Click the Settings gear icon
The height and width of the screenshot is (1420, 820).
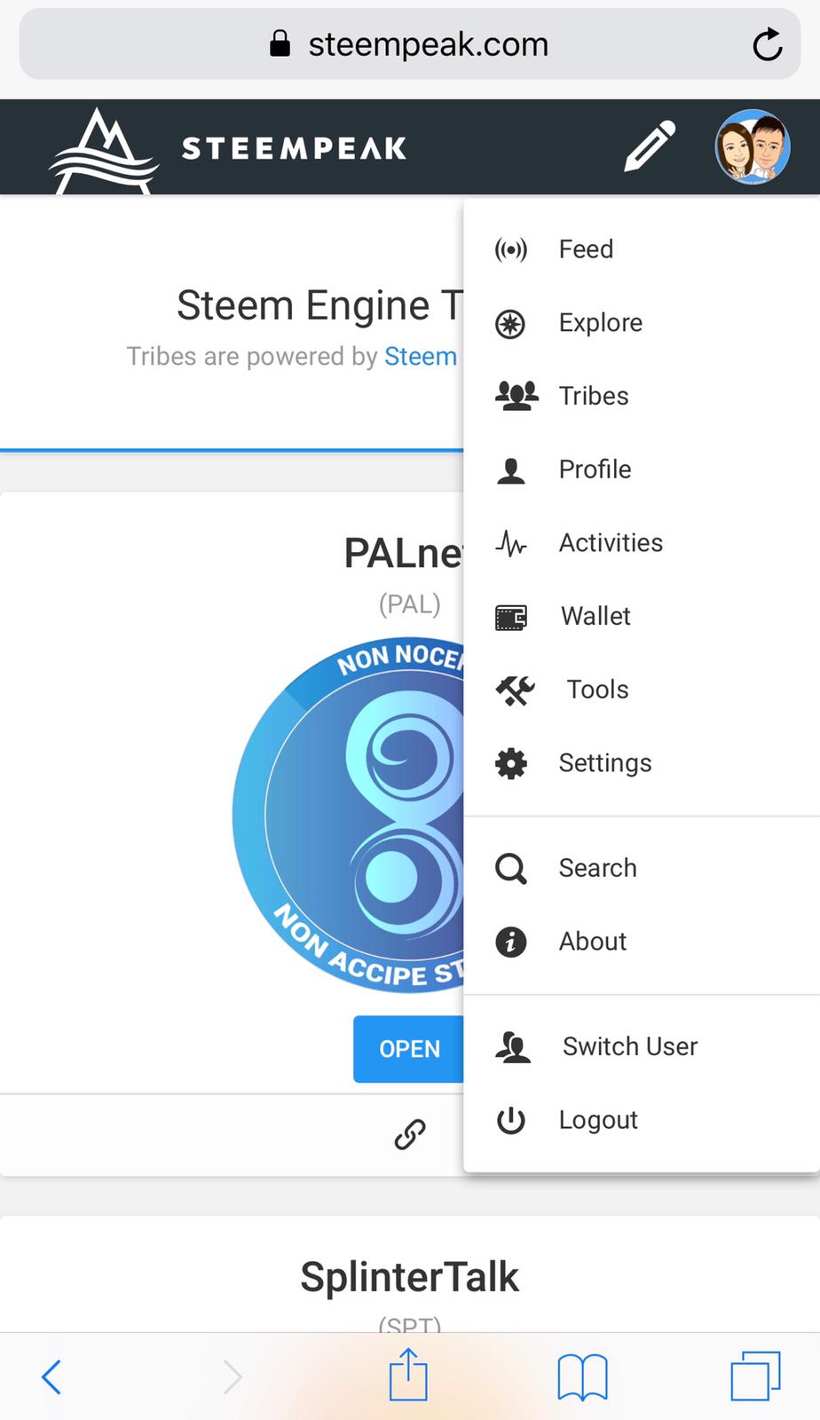(511, 763)
